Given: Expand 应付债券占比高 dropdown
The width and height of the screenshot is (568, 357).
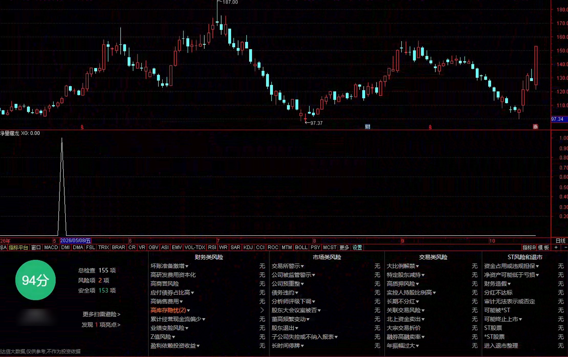Looking at the screenshot, I should click(172, 292).
